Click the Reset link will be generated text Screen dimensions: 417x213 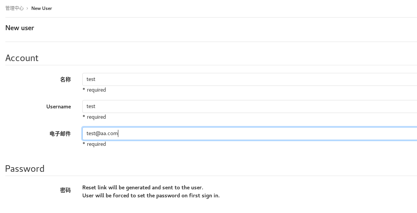(142, 187)
